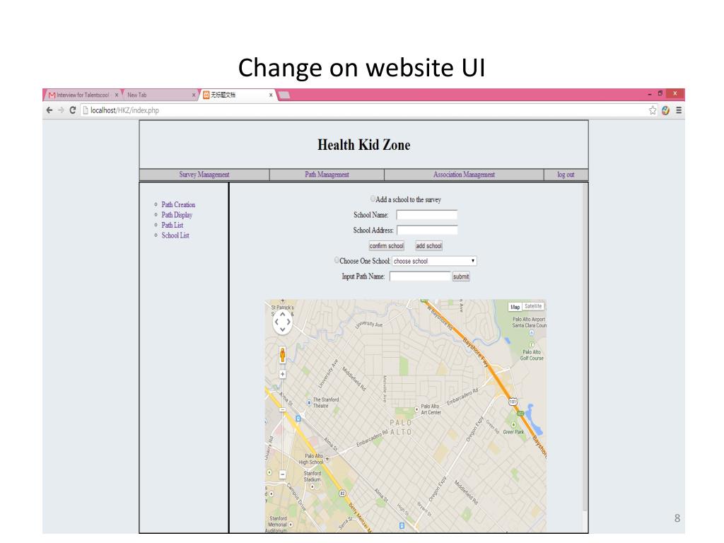Switch map to Satellite view
Screen dimensions: 724x543
(533, 307)
